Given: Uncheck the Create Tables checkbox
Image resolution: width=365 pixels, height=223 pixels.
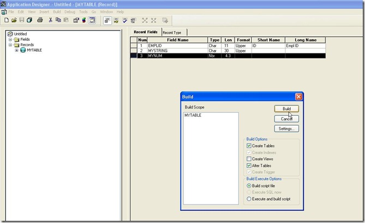Looking at the screenshot, I should pyautogui.click(x=249, y=146).
